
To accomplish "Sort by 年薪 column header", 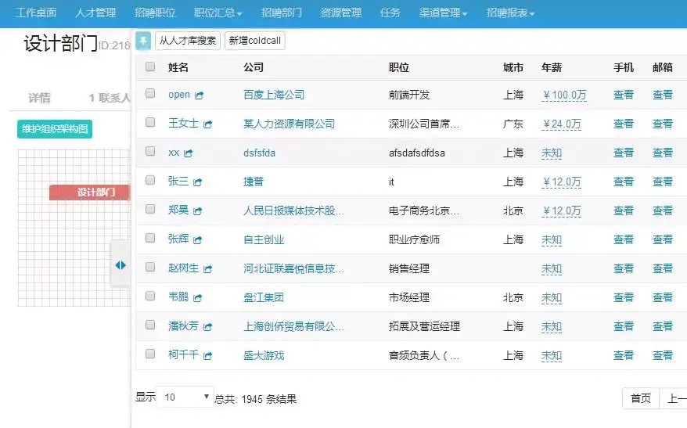I will 552,67.
